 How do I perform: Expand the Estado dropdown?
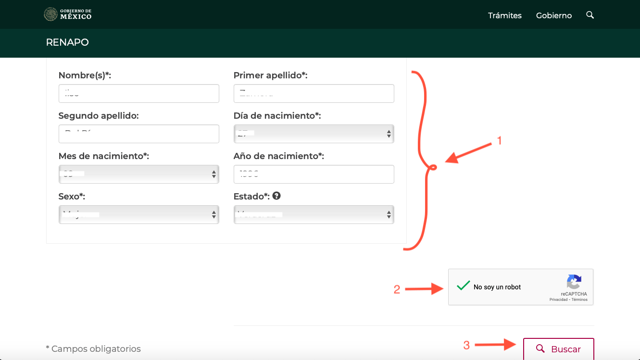[314, 215]
